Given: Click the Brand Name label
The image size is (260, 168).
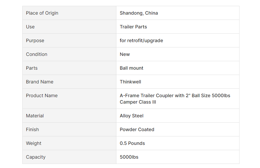Looking at the screenshot, I should (40, 82).
